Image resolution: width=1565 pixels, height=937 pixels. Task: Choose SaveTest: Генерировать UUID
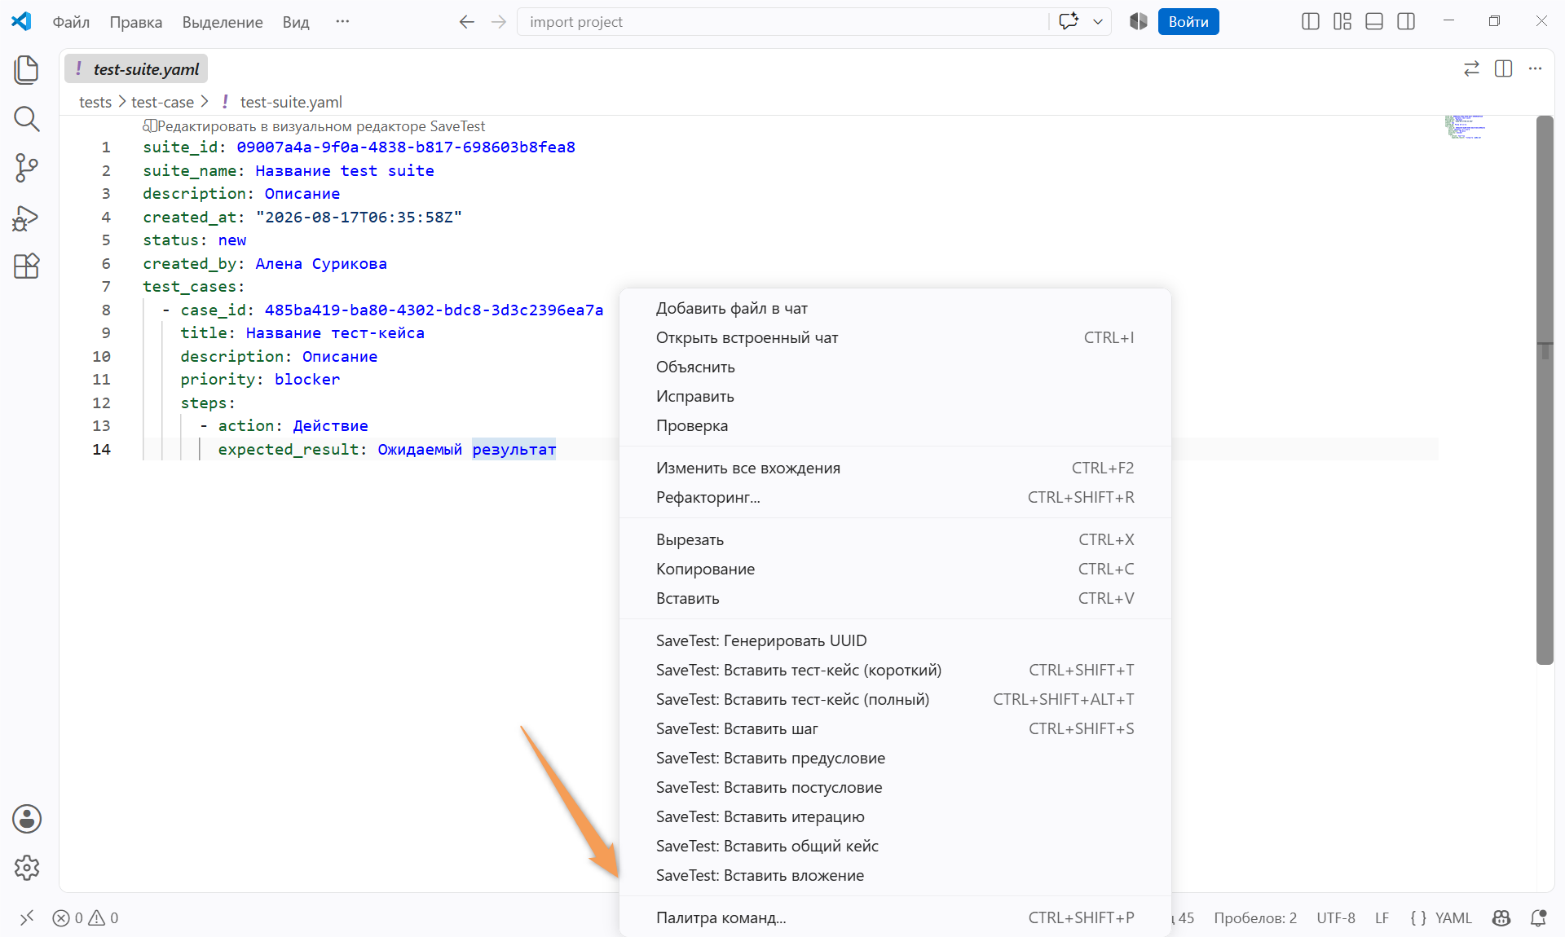click(895, 640)
